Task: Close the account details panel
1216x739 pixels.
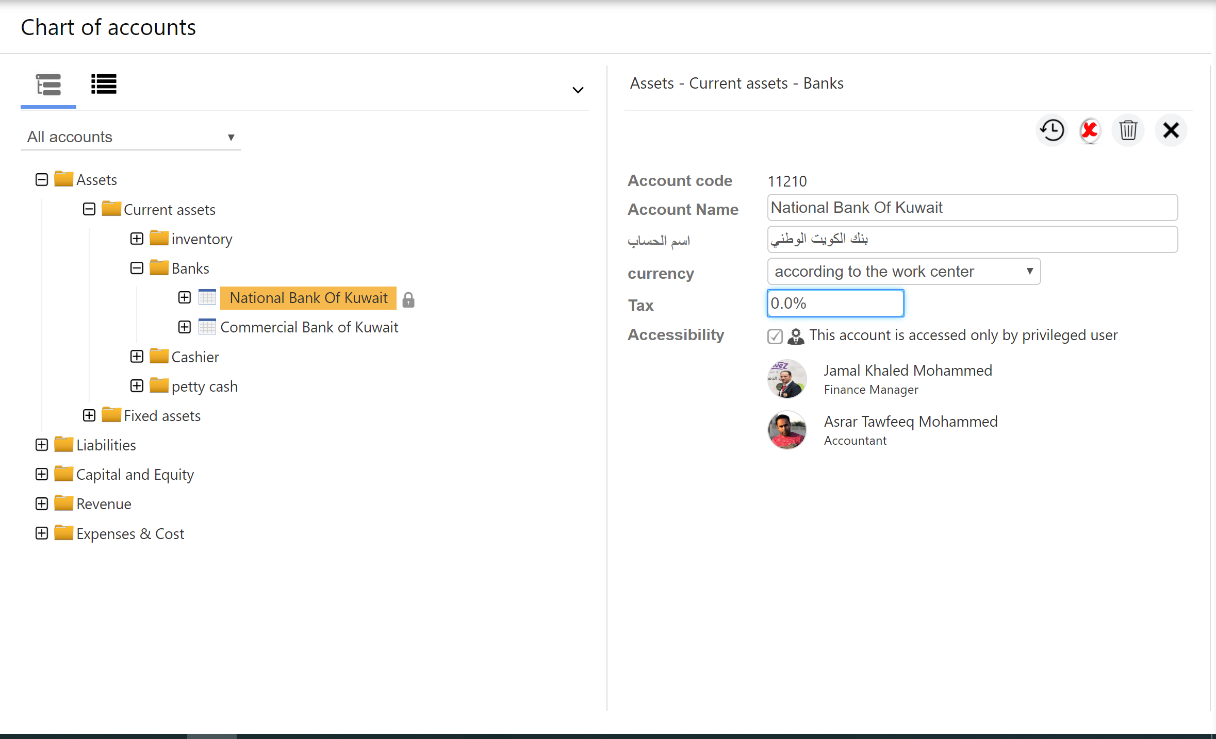Action: [1171, 130]
